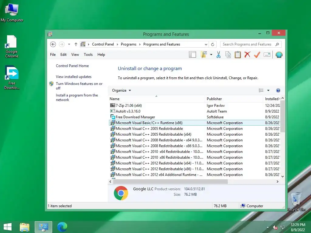Image resolution: width=311 pixels, height=233 pixels.
Task: Open the Tools menu
Action: [88, 55]
